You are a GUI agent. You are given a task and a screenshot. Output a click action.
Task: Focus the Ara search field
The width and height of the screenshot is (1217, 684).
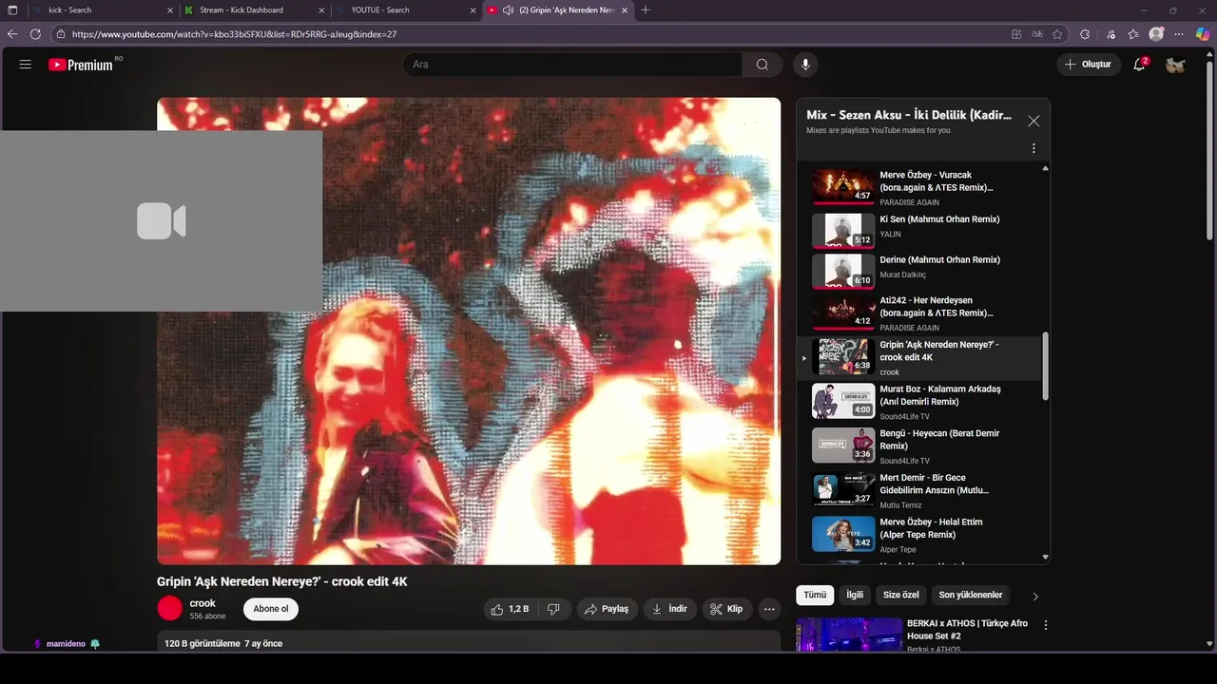click(x=572, y=65)
